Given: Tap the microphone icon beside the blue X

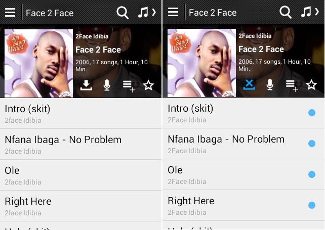Looking at the screenshot, I should point(270,85).
